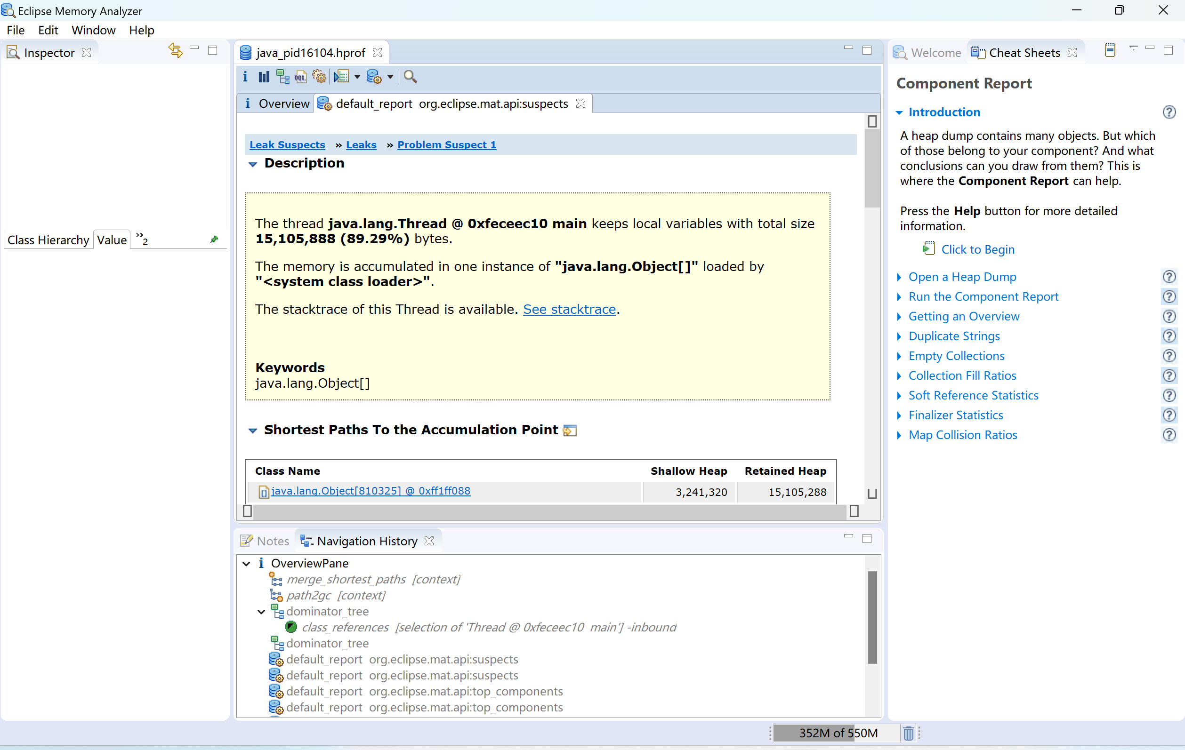Open the heap dump Overview info icon
Viewport: 1185px width, 750px height.
pos(245,77)
